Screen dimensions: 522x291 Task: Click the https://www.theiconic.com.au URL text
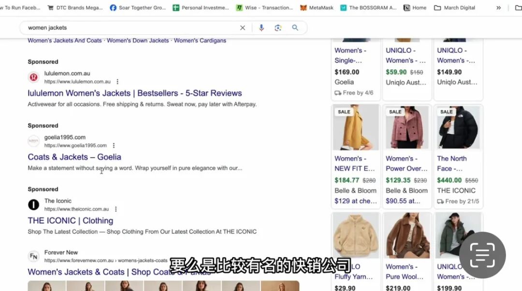[x=76, y=209]
